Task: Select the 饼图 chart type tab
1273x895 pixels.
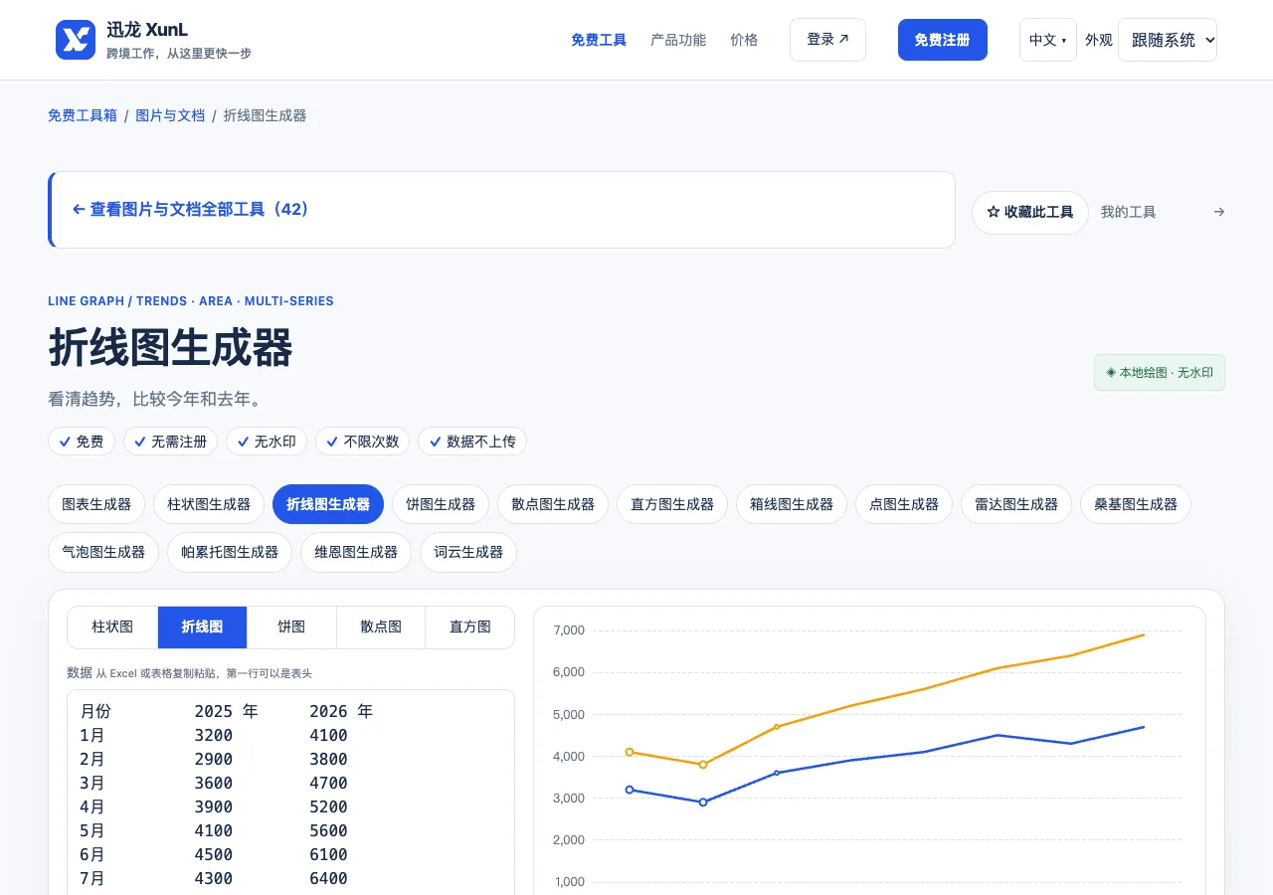Action: [x=291, y=627]
